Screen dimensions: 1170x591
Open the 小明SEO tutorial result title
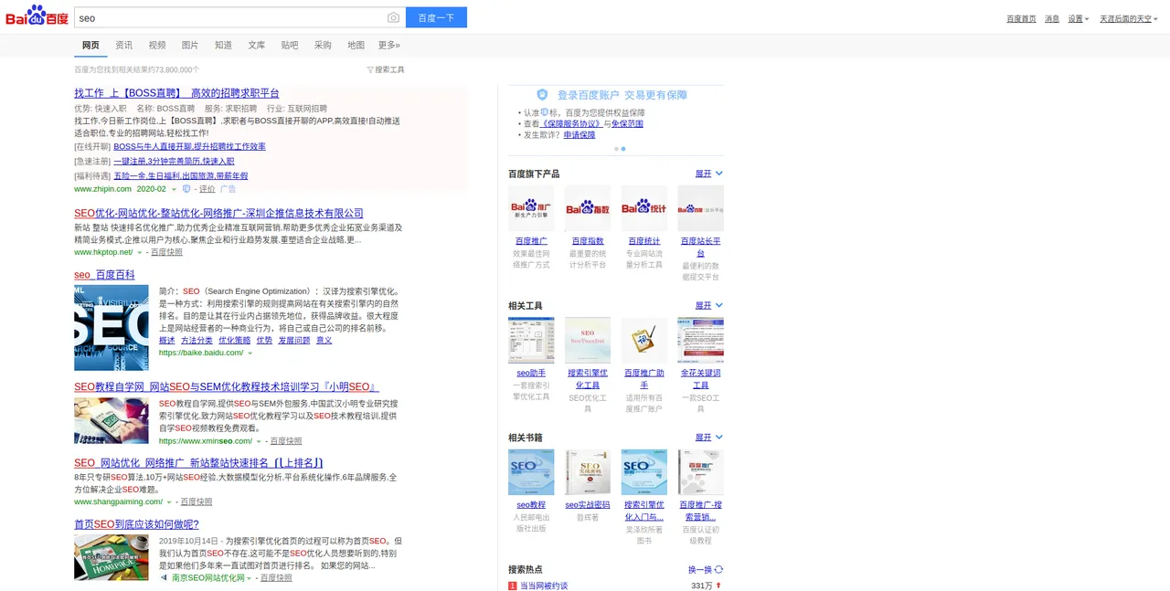pos(226,387)
